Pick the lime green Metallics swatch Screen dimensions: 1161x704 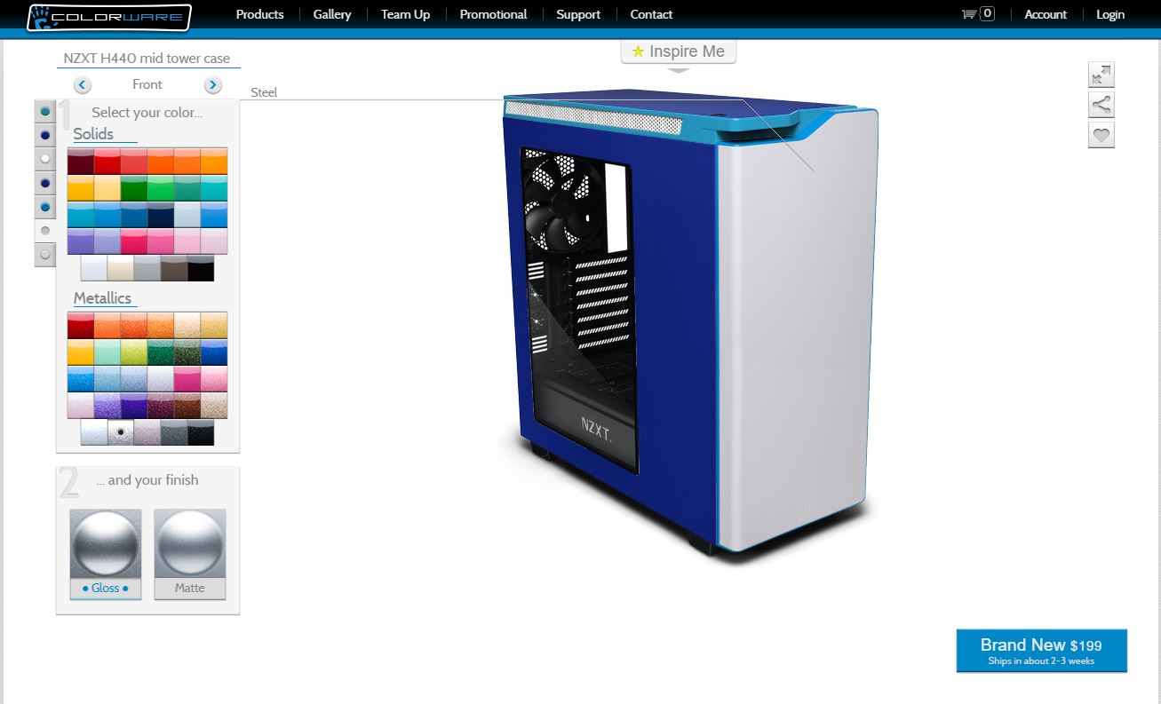click(134, 352)
